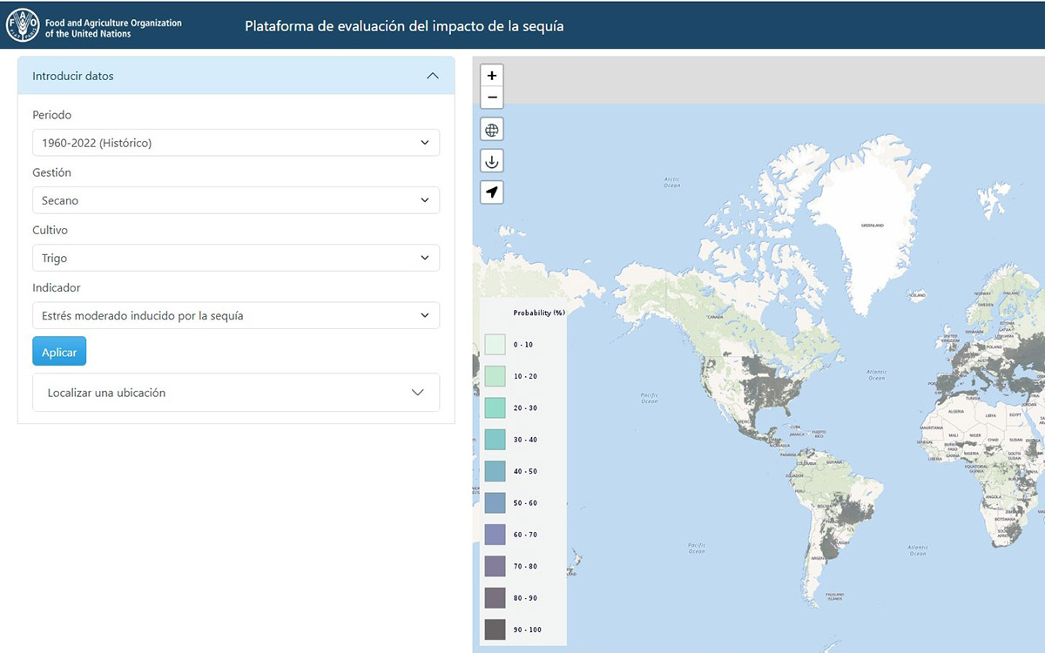Click the 90 - 100 legend swatch
The height and width of the screenshot is (653, 1045).
tap(495, 629)
